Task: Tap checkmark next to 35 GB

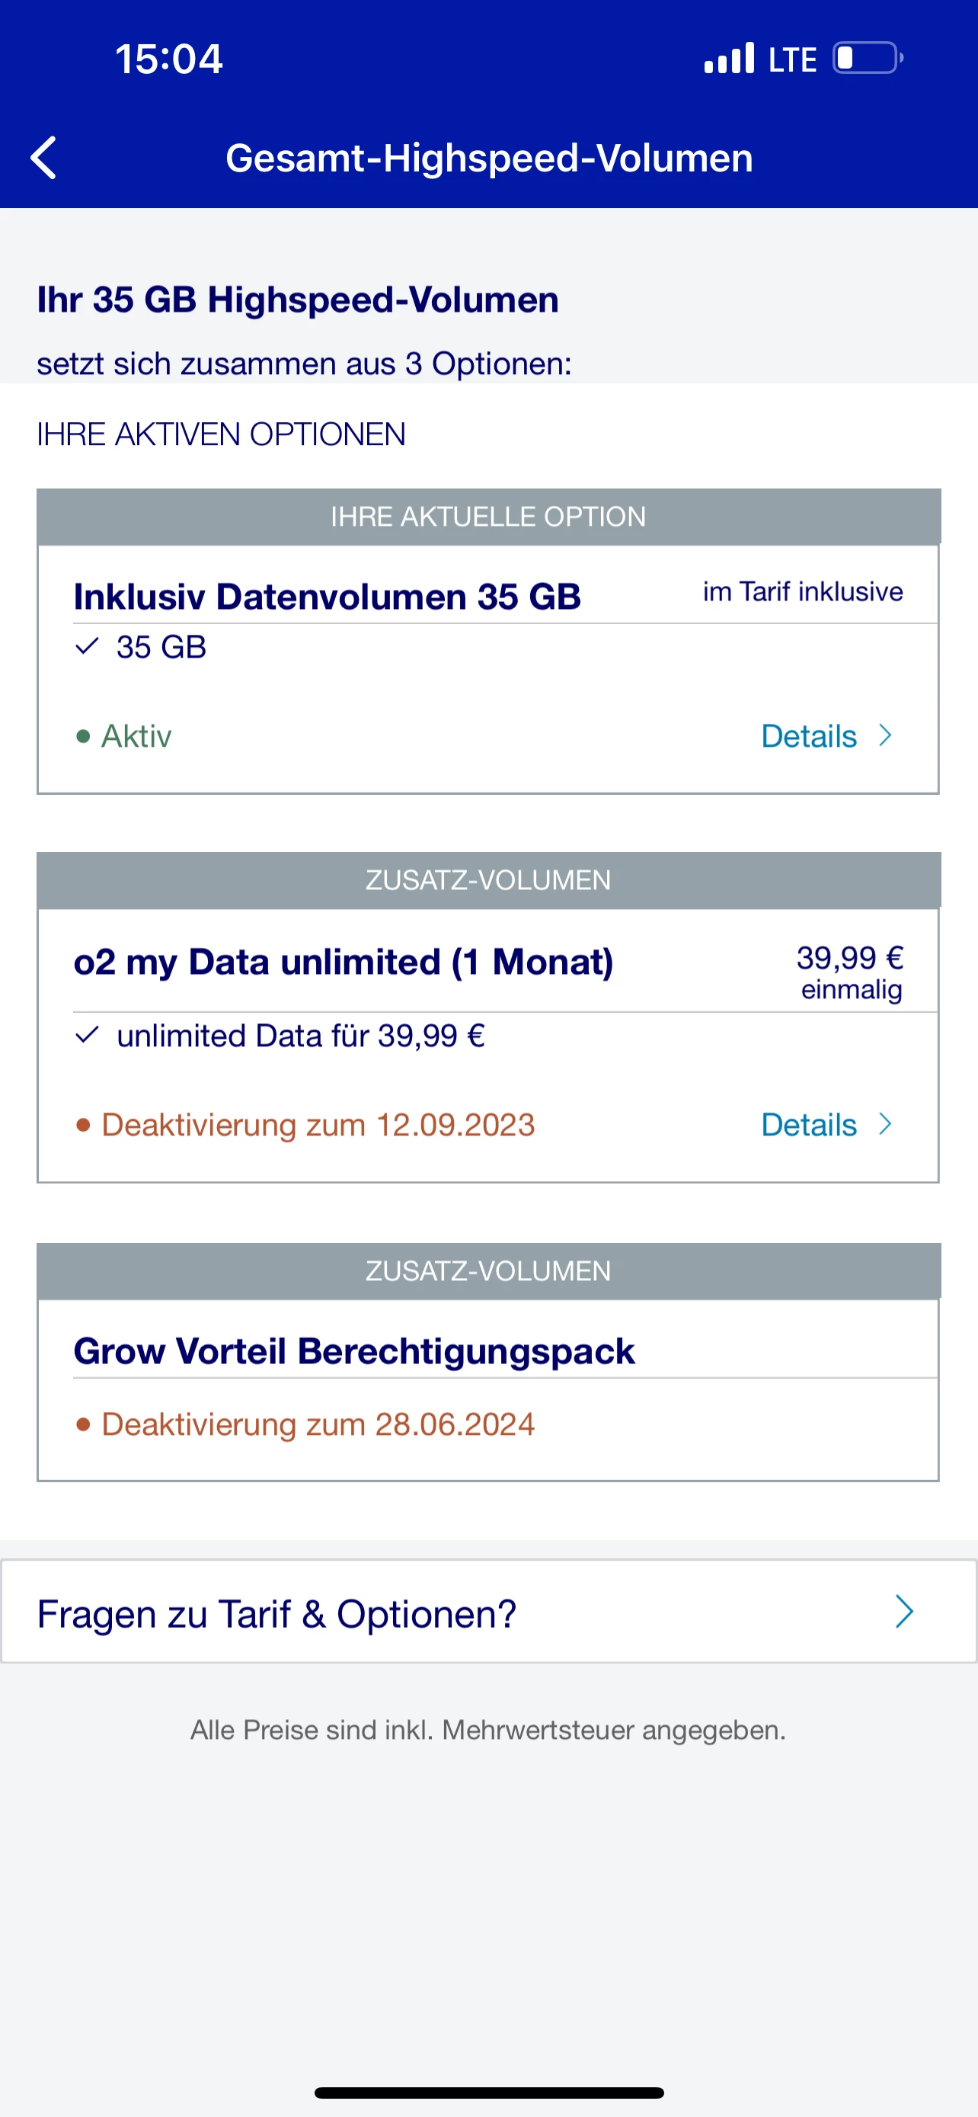Action: pyautogui.click(x=87, y=646)
